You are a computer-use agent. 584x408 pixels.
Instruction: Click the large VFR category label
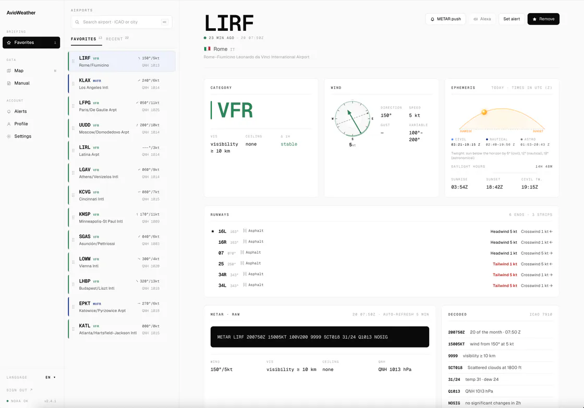coord(235,110)
